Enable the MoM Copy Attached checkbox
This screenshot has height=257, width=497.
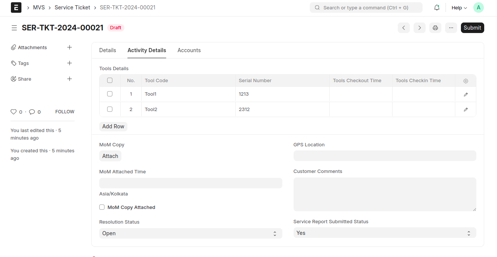pyautogui.click(x=102, y=207)
